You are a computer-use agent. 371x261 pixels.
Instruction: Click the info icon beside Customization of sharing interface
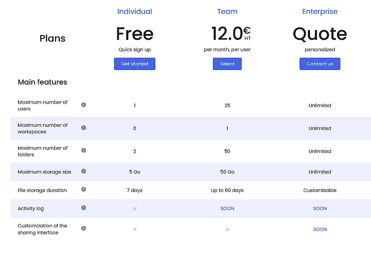click(x=83, y=228)
